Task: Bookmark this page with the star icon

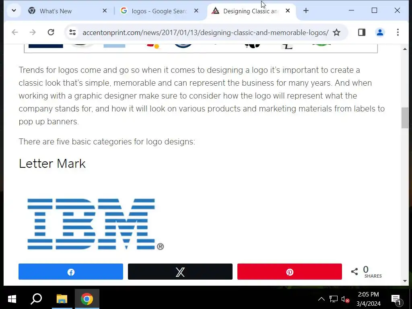Action: 337,33
